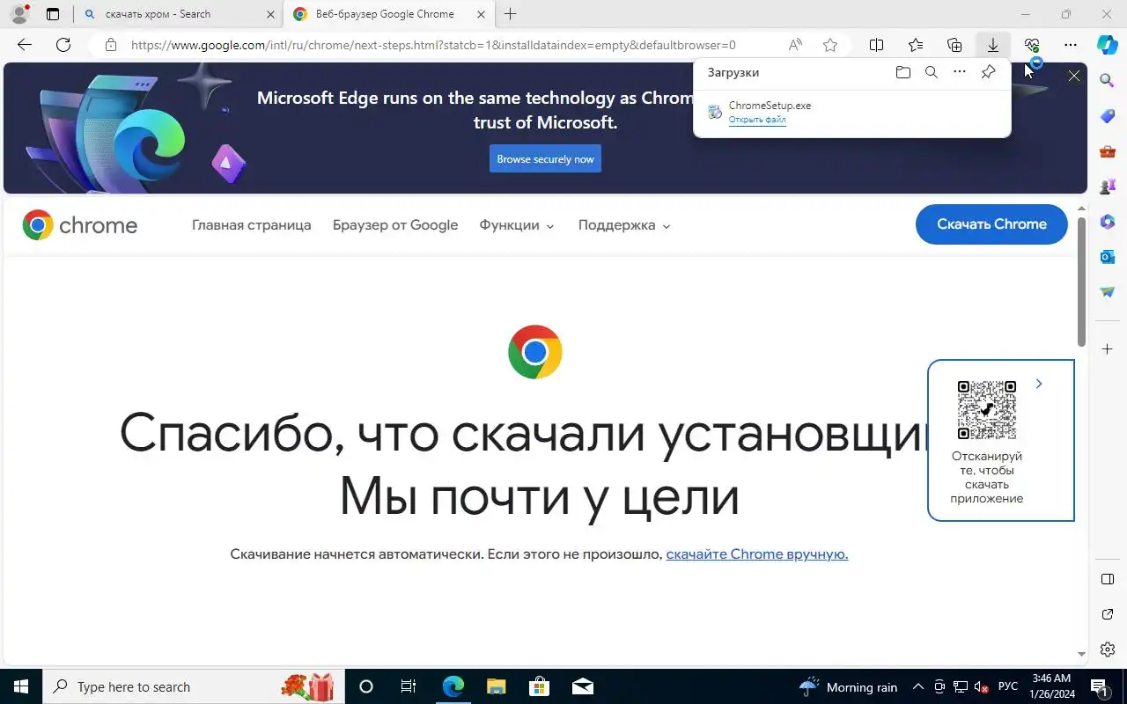
Task: Go to Главная страница menu item
Action: pos(252,225)
